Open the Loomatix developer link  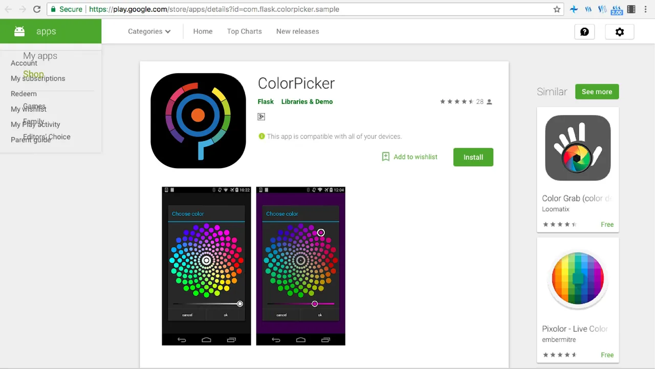tap(556, 209)
